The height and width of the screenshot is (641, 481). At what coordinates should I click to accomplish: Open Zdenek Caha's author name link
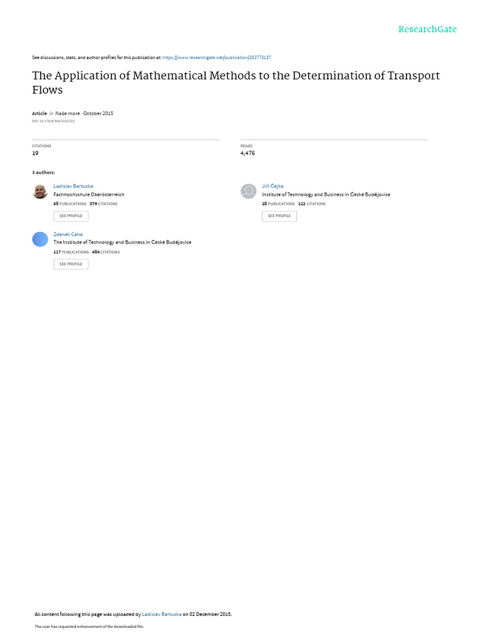click(x=68, y=234)
